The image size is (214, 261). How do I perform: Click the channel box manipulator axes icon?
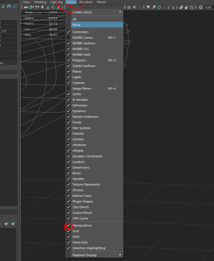point(3,6)
